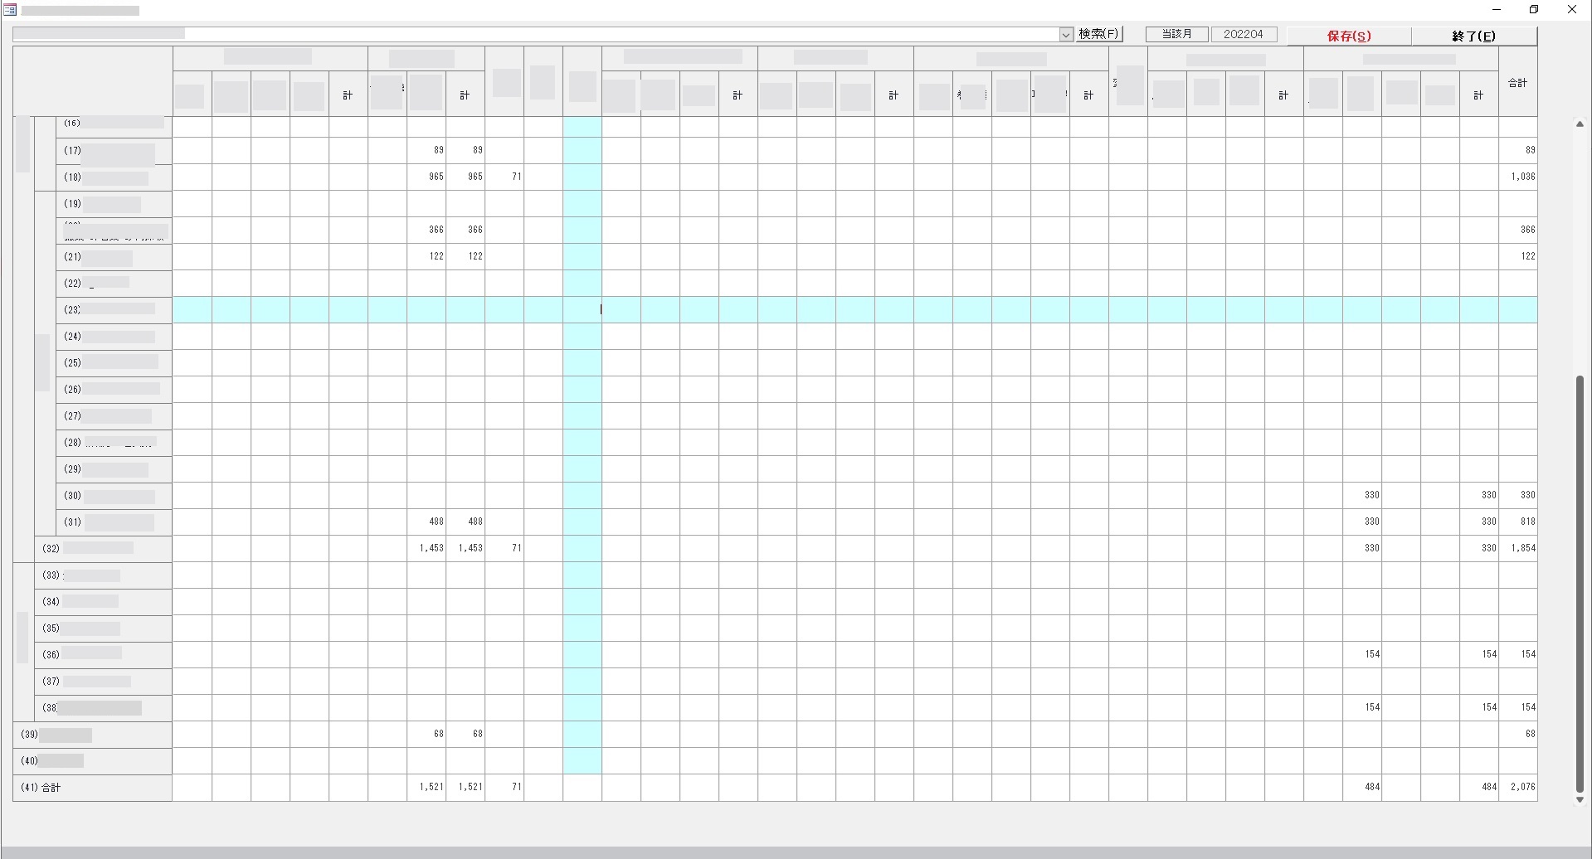Click the vertical scrollbar up arrow
The image size is (1592, 859).
tap(1580, 124)
